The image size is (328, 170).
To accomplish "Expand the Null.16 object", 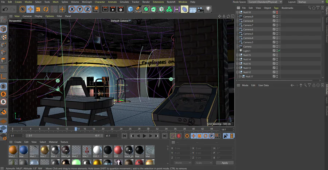I will point(237,64).
